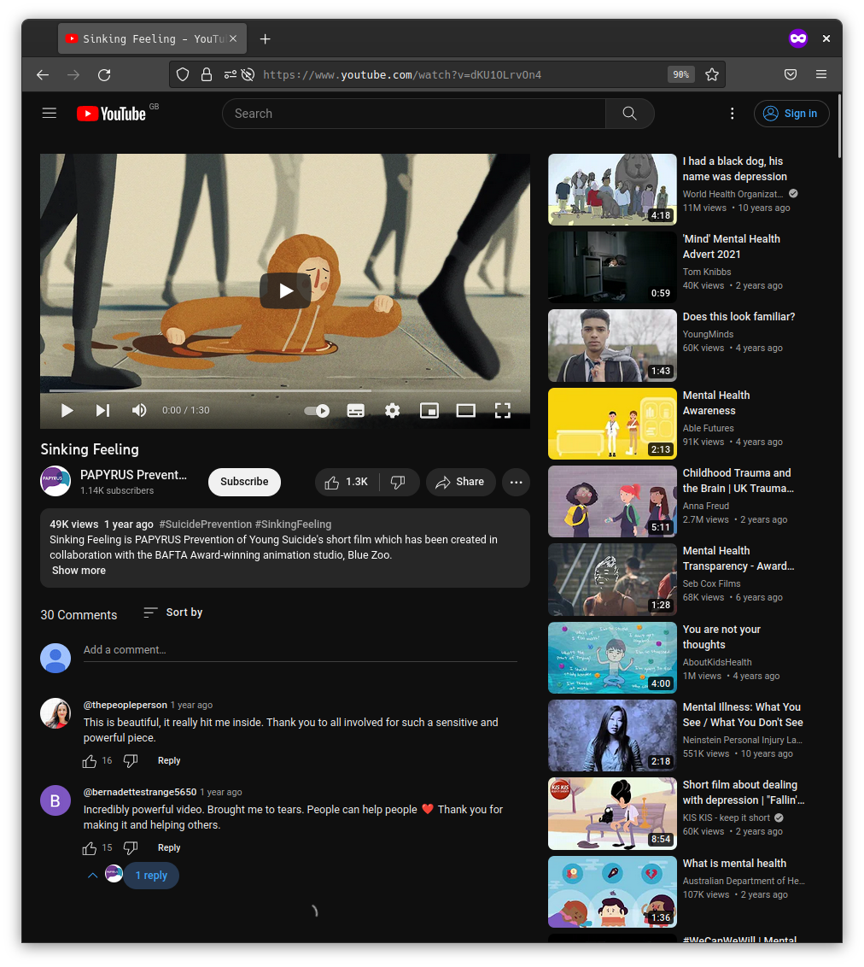Open tracking protection shield icon
Screen dimensions: 864x967
(x=183, y=74)
